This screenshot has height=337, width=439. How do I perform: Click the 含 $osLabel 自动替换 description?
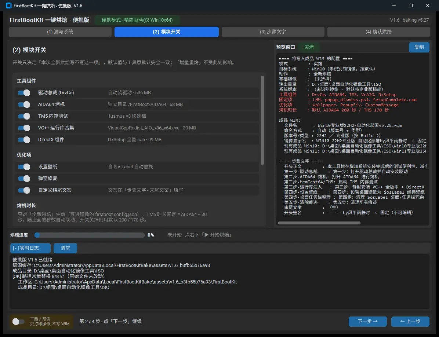pos(130,167)
